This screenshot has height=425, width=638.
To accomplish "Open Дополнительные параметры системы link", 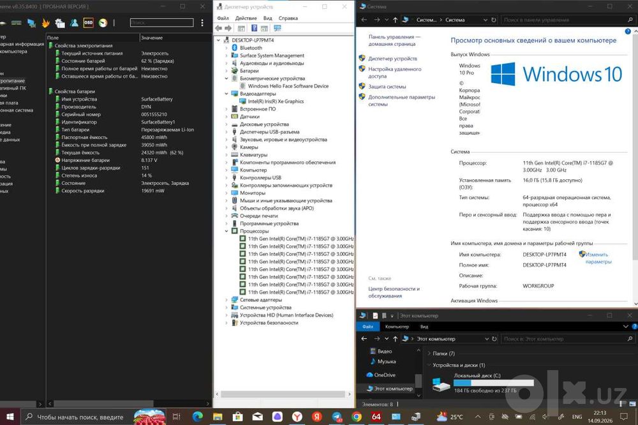I will tap(401, 101).
